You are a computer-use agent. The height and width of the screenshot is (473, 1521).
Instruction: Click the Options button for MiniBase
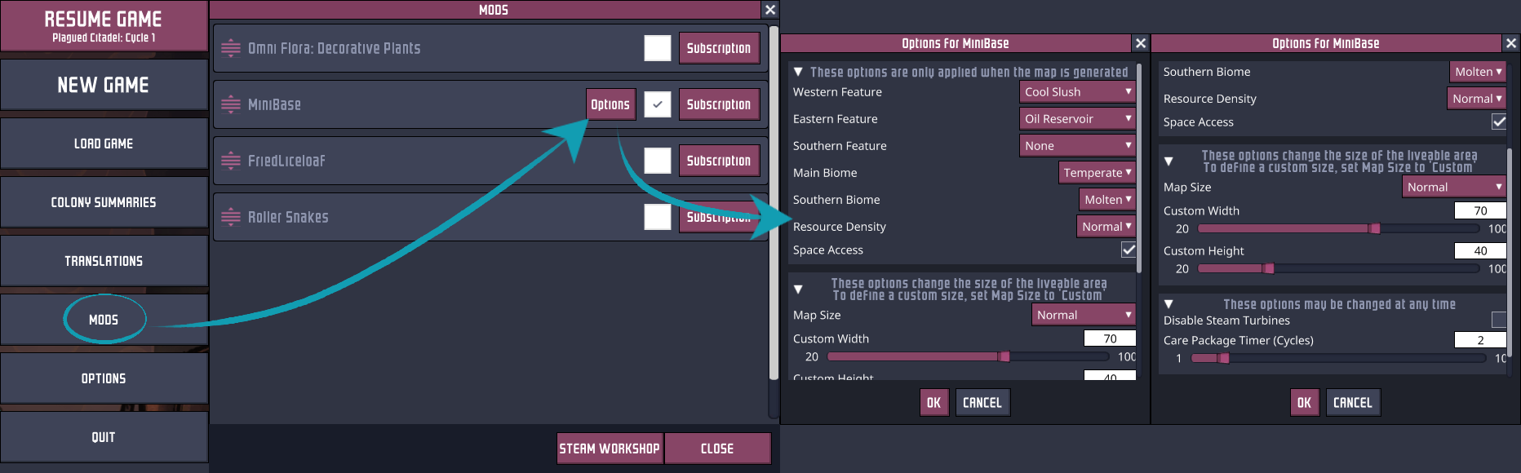610,104
